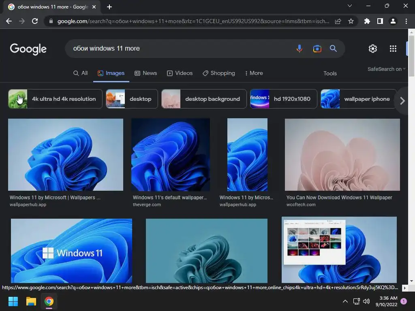This screenshot has width=415, height=311.
Task: Switch to the All results tab
Action: 81,73
